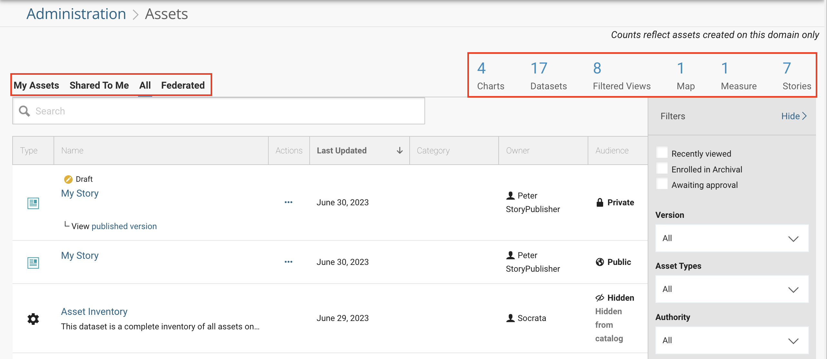Sort by Last Updated column
The height and width of the screenshot is (359, 827).
pos(360,150)
